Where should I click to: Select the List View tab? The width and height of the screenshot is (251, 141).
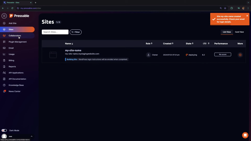click(227, 32)
